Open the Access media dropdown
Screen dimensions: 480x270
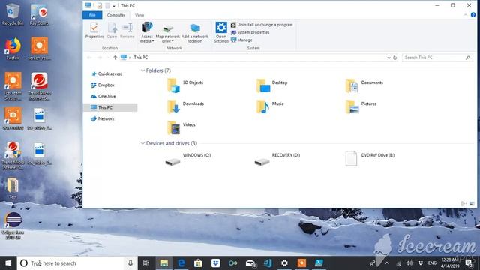(x=147, y=32)
